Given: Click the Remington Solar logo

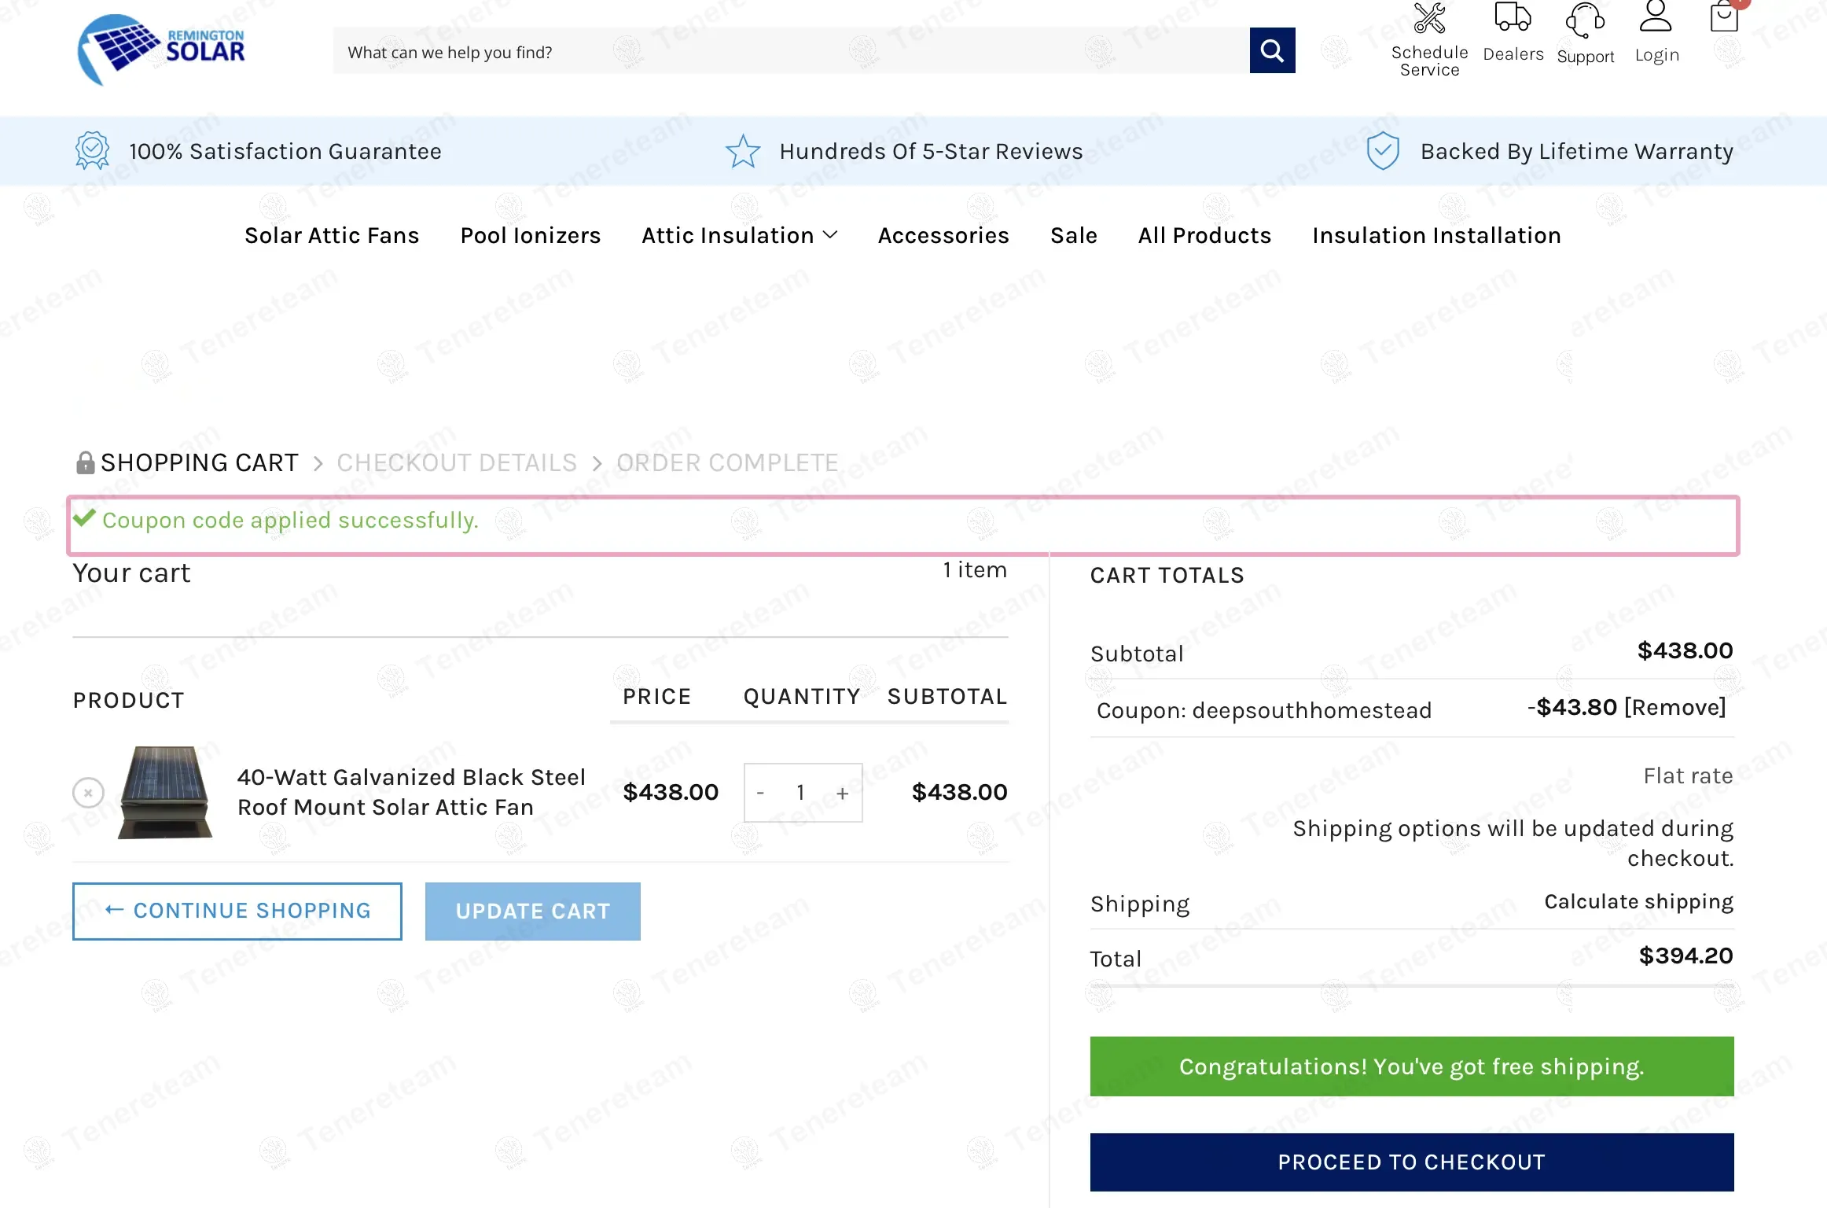Looking at the screenshot, I should [x=161, y=50].
